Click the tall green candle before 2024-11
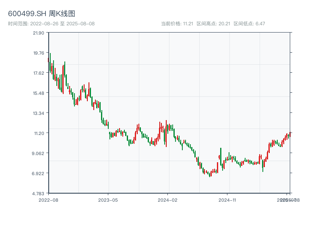 (x=221, y=157)
